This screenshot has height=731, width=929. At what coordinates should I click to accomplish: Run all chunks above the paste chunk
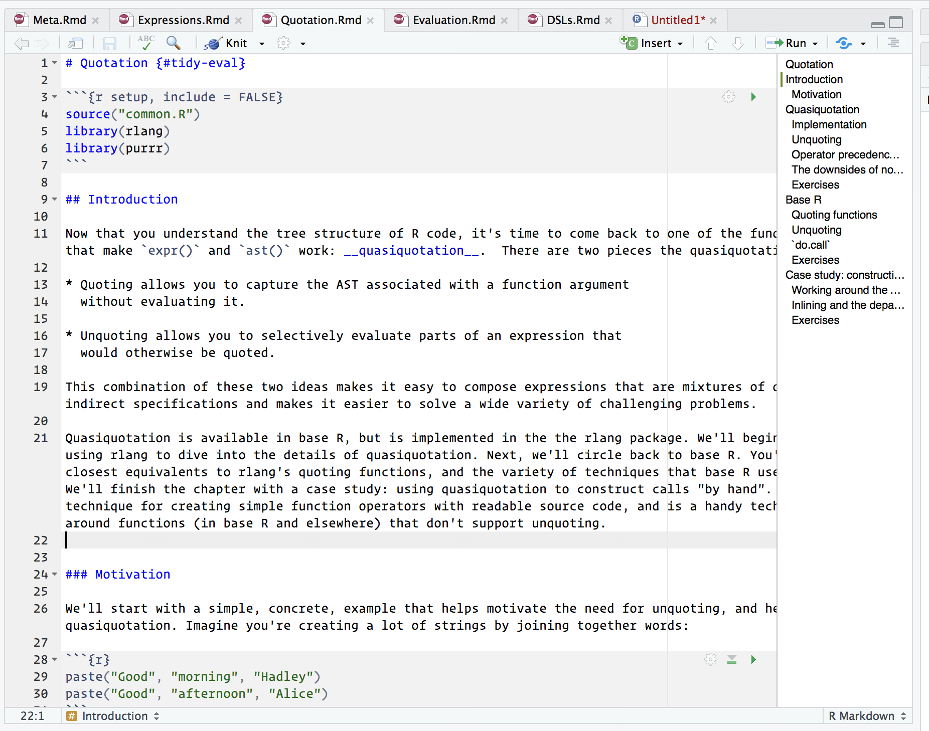click(732, 659)
